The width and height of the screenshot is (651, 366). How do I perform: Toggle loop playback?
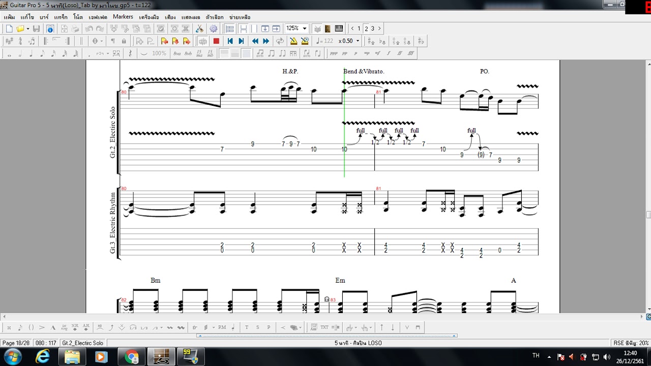280,41
